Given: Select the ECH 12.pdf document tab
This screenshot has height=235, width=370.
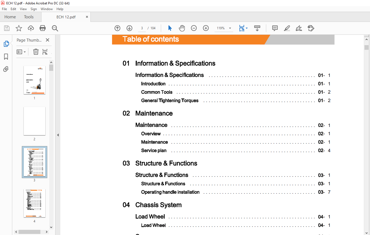Looking at the screenshot, I should point(66,17).
